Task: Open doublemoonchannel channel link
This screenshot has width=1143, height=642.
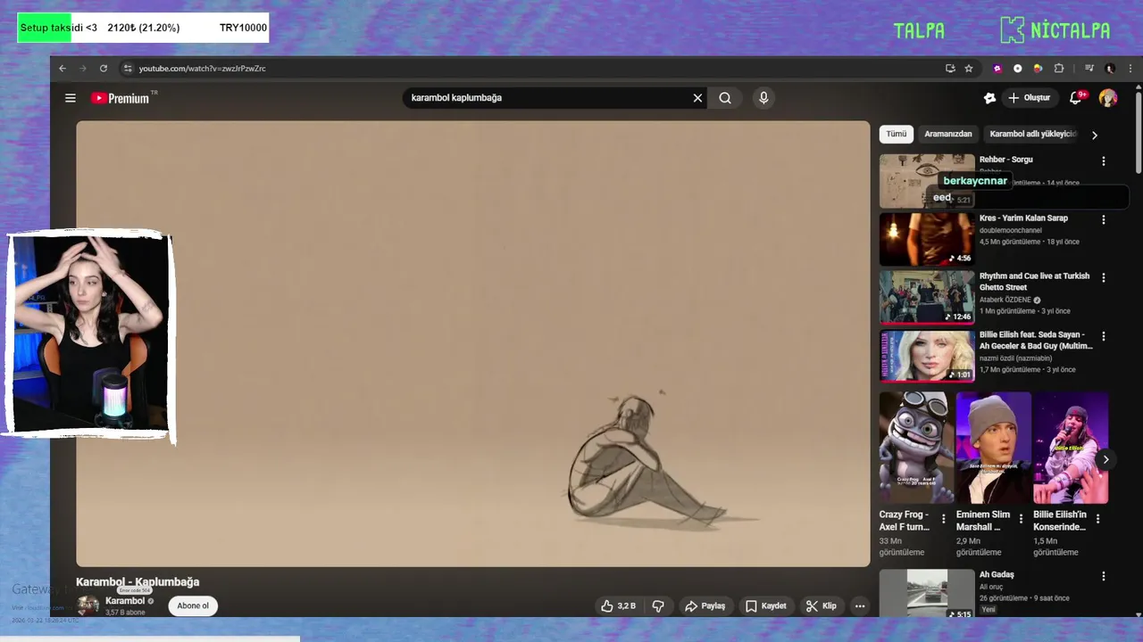Action: (x=1011, y=231)
